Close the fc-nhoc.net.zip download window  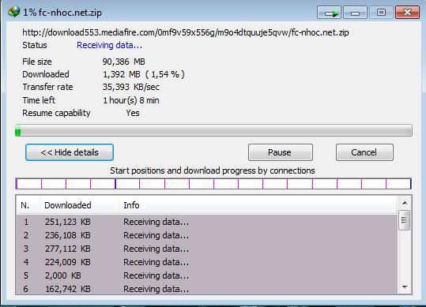407,13
